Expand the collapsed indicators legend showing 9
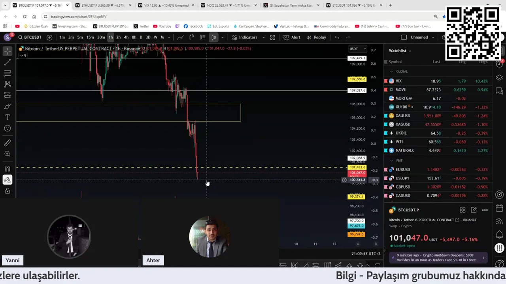This screenshot has height=284, width=506. point(23,56)
